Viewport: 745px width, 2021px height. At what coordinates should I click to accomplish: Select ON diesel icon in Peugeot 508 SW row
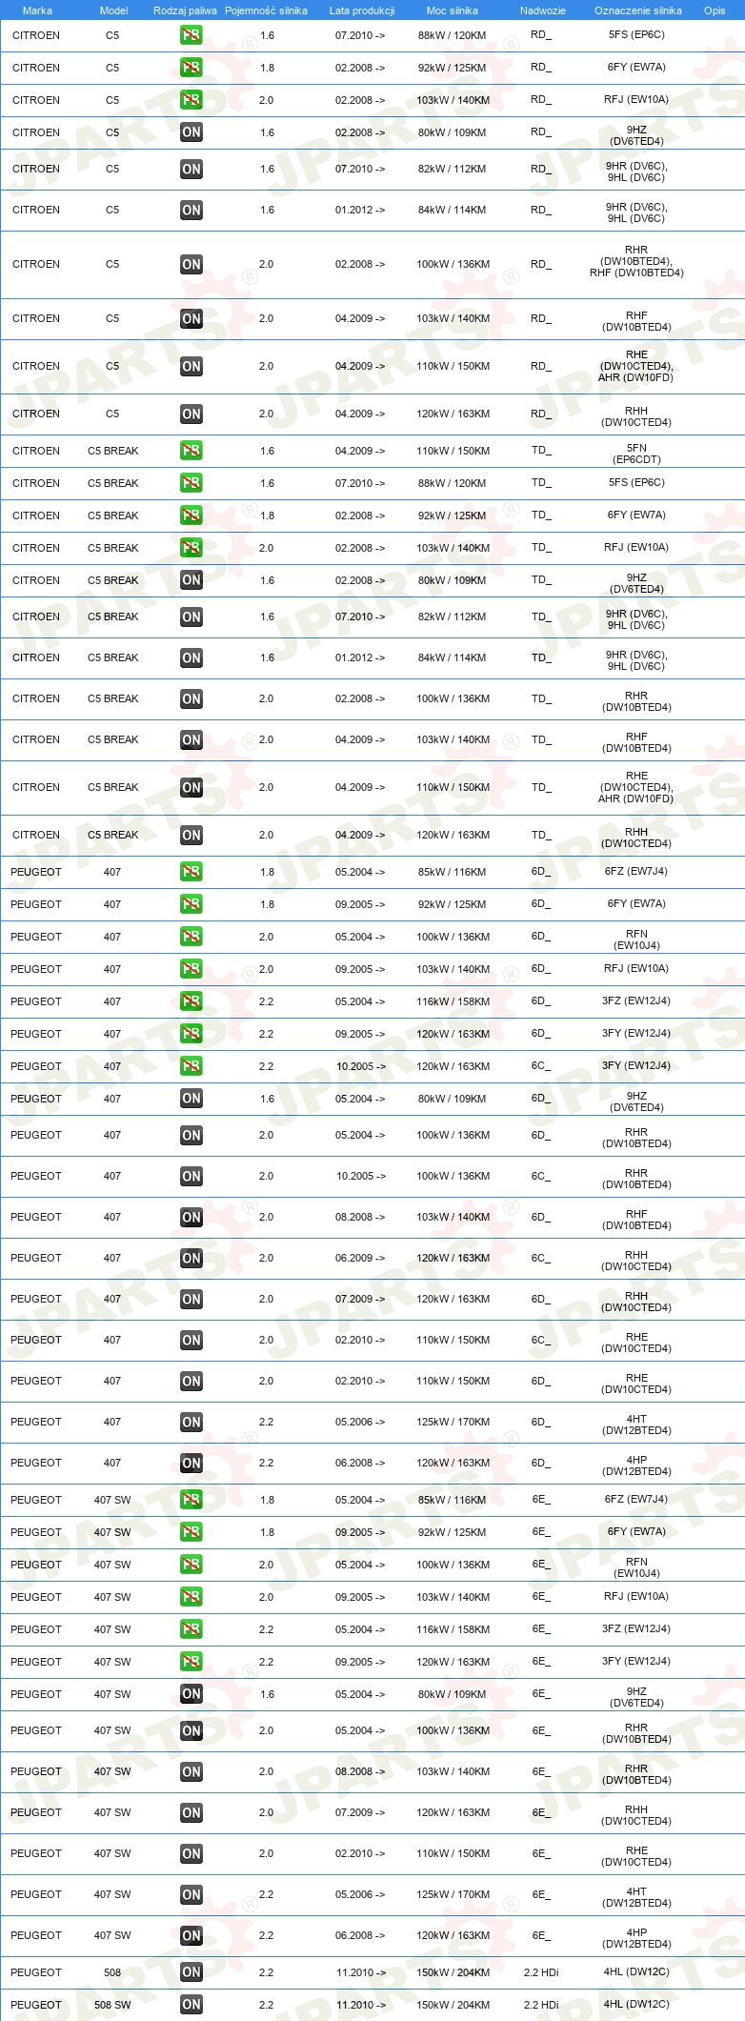click(191, 2005)
